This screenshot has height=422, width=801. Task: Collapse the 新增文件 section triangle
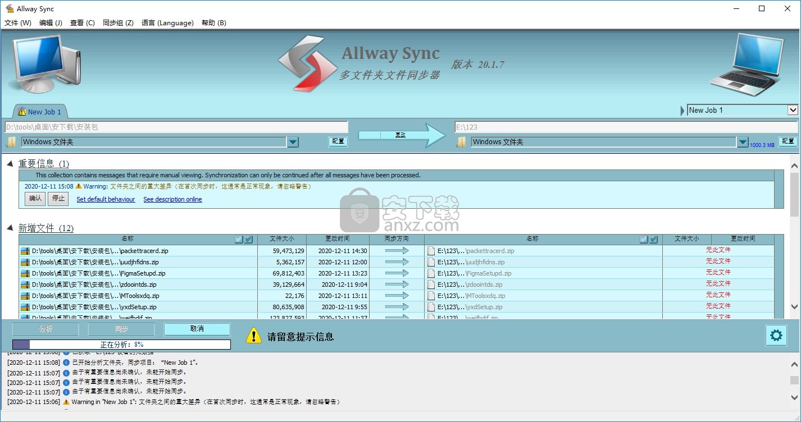tap(10, 228)
